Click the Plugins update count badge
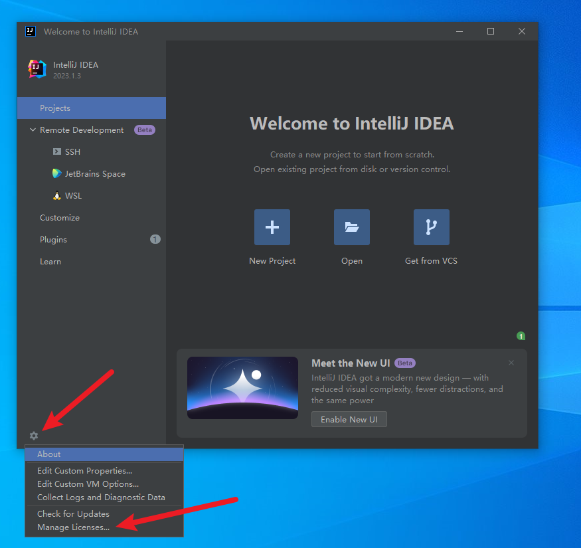Screen dimensions: 581x548 [155, 239]
